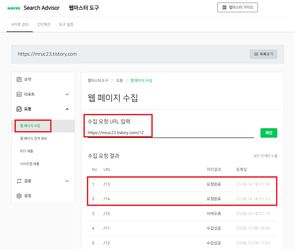Click the 웹마스터 도구 header title
This screenshot has height=249, width=294.
click(x=84, y=8)
